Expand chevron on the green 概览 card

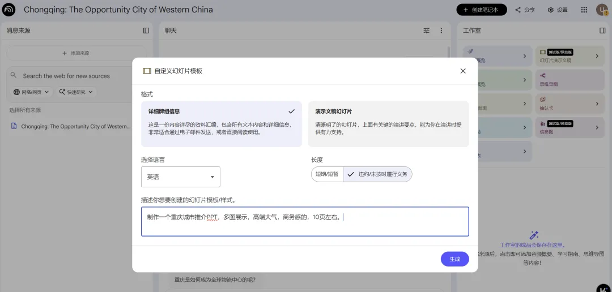(525, 80)
